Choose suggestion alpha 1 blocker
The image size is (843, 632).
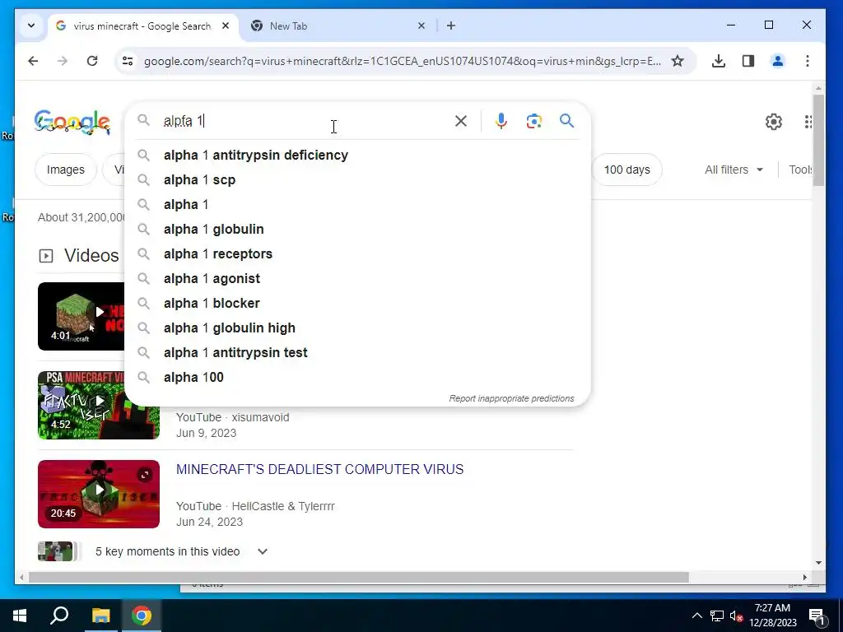tap(357, 304)
